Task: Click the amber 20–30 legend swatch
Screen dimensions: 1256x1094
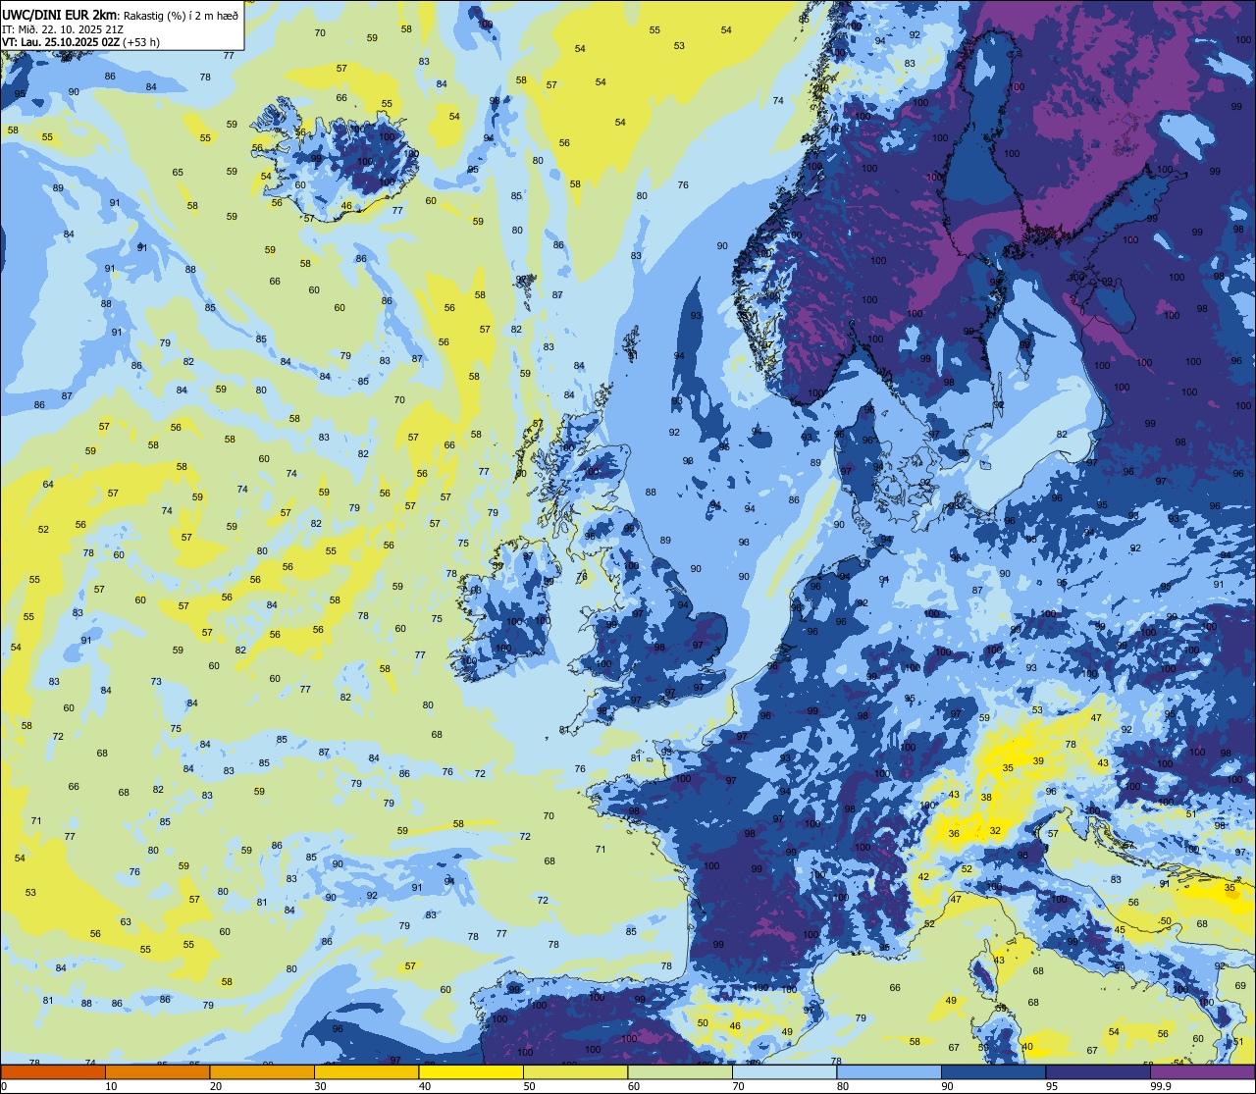Action: click(262, 1071)
